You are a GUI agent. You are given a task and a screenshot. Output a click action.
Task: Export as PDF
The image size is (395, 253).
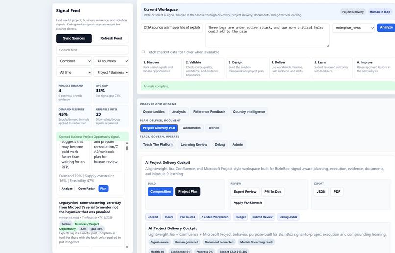click(x=337, y=192)
